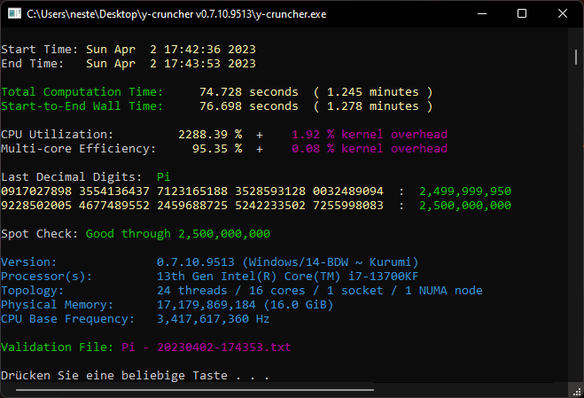Click '0.08 % kernel overhead' text
The image size is (584, 398).
[370, 148]
